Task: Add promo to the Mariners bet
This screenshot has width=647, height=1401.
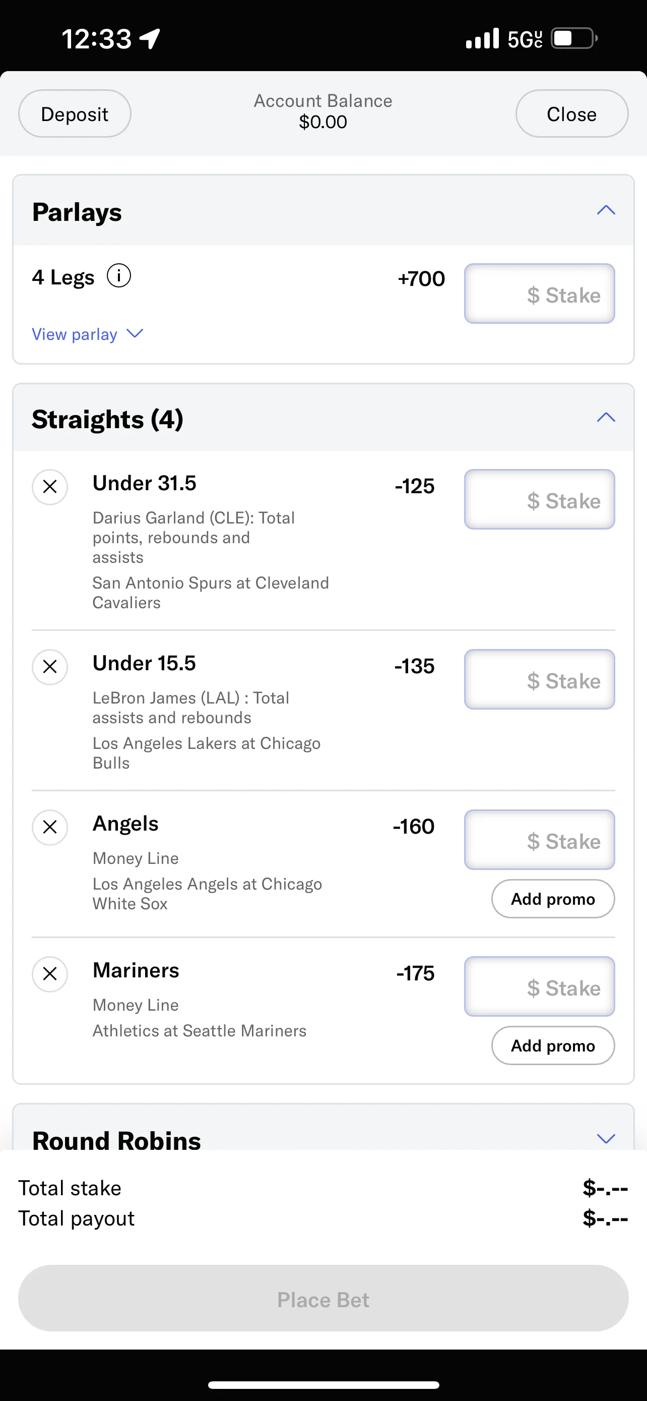Action: coord(553,1045)
